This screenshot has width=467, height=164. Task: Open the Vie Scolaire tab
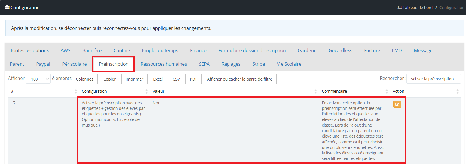pos(289,64)
